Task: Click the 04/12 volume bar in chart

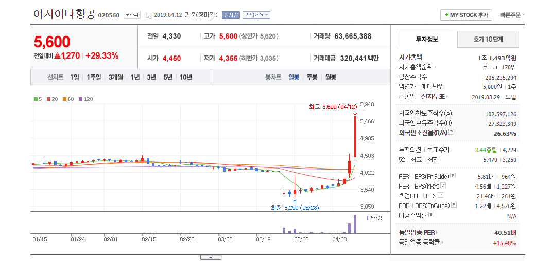Action: pos(355,224)
